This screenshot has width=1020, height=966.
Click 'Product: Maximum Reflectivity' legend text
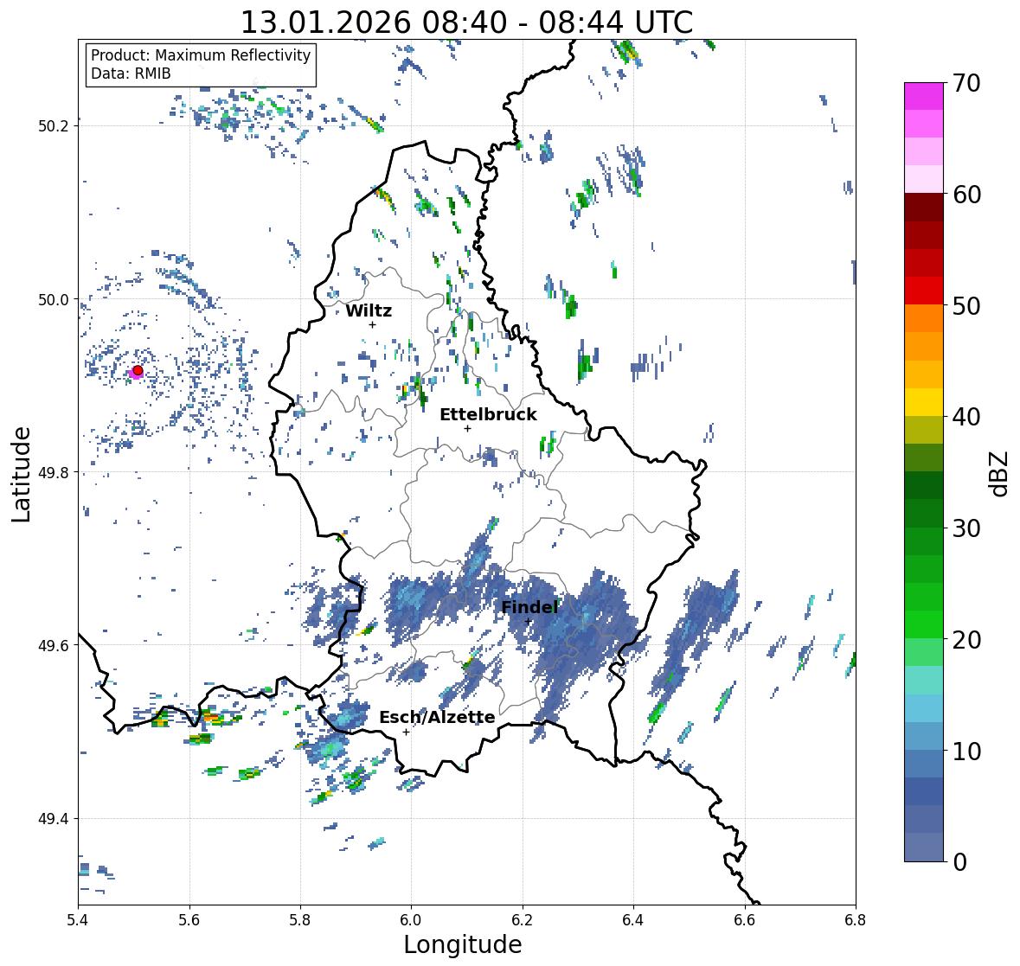201,55
